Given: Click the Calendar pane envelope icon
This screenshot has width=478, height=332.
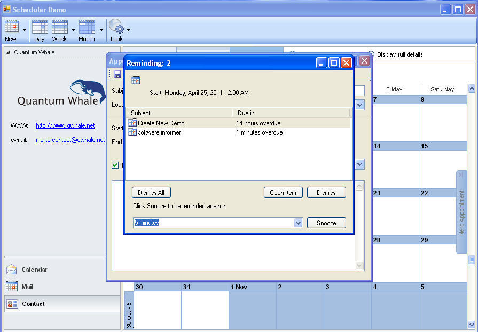Looking at the screenshot, I should click(x=12, y=270).
